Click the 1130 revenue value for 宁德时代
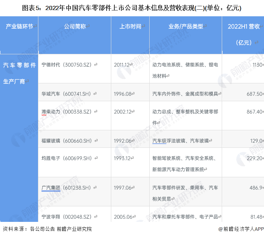Screen dimensions: 264x237 point(257,65)
